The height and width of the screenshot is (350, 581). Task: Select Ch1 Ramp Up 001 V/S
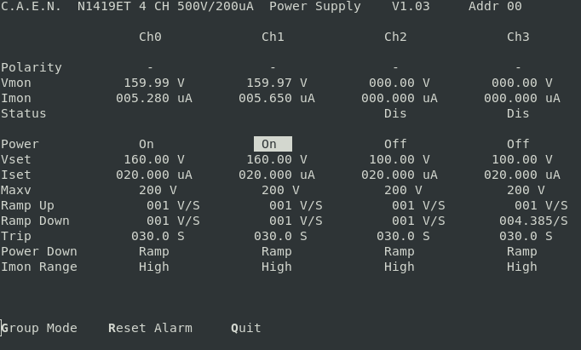click(296, 205)
